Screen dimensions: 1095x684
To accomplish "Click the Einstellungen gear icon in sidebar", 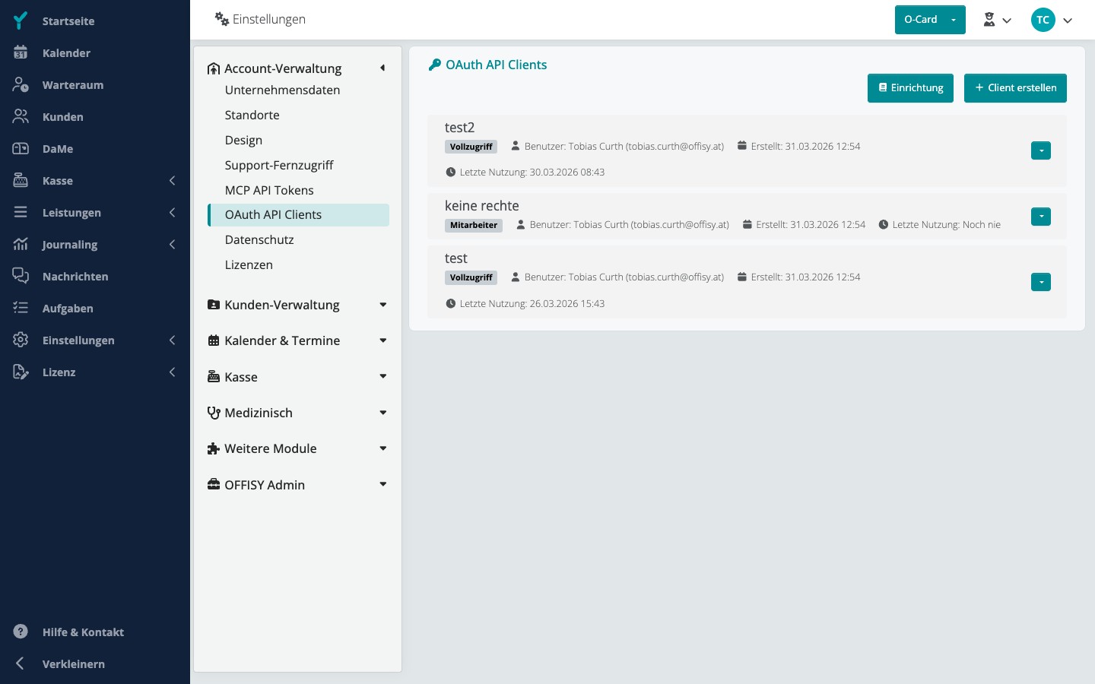I will [x=21, y=340].
